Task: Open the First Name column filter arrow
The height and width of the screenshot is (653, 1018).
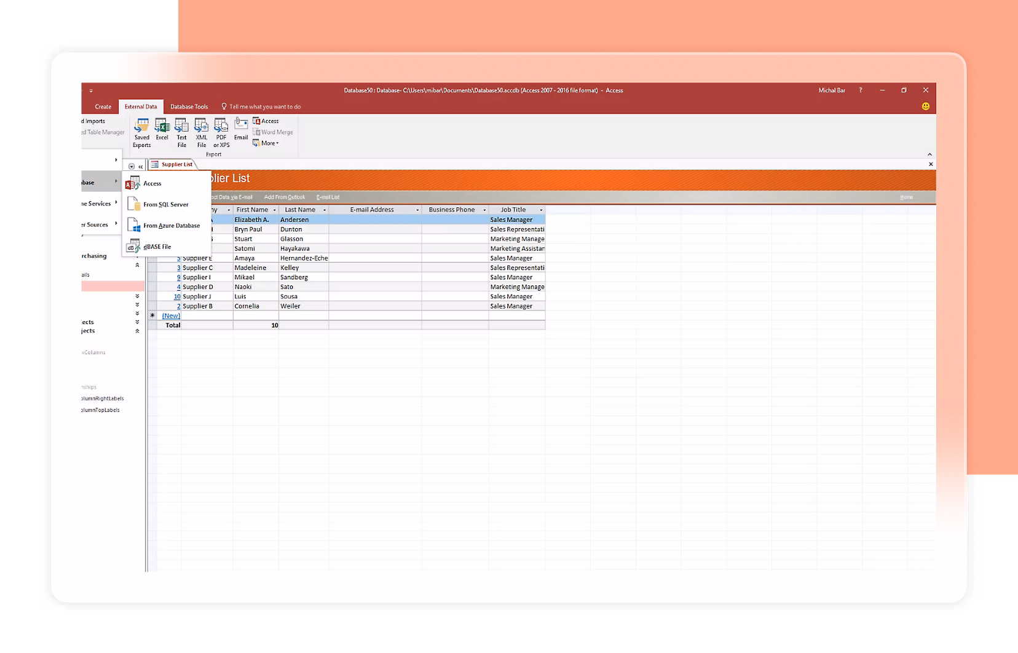Action: (274, 209)
